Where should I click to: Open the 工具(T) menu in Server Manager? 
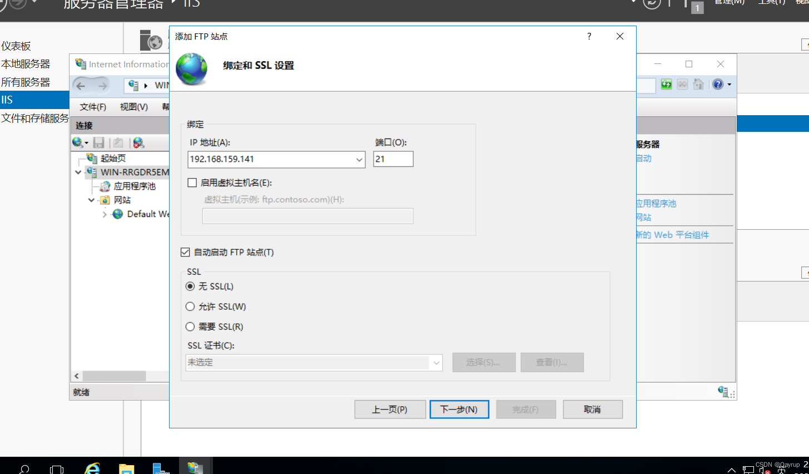pos(771,2)
